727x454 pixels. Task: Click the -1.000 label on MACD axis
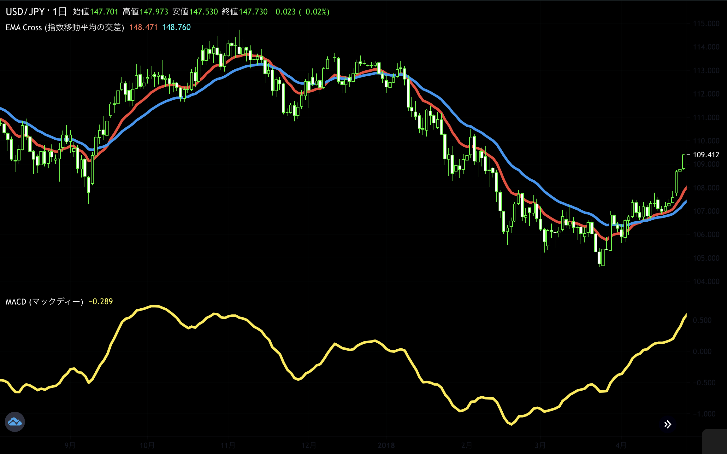(x=704, y=414)
